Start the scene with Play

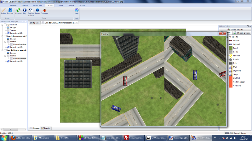tap(25, 11)
